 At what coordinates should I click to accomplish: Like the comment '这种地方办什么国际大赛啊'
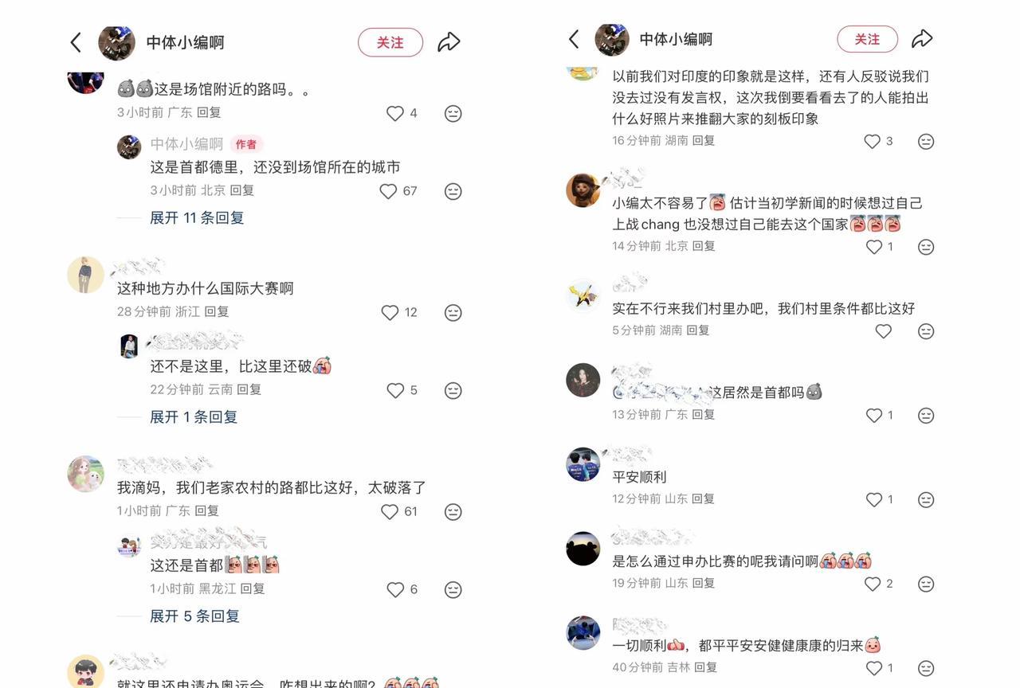[390, 312]
